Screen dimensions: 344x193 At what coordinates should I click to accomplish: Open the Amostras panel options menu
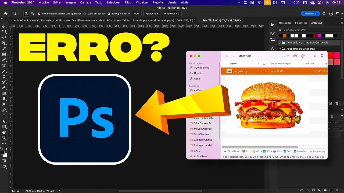tap(342, 23)
